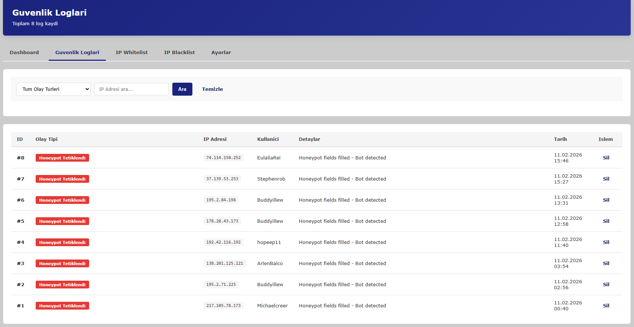
Task: Click the Kullanici column header
Action: click(268, 139)
